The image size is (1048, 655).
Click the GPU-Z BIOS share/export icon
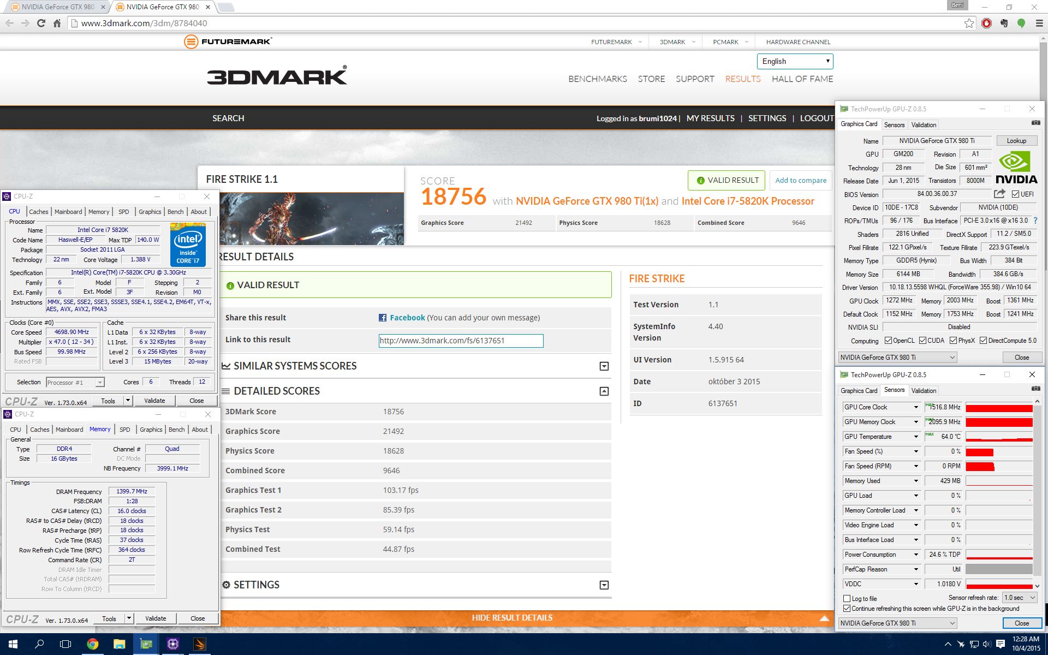click(999, 194)
